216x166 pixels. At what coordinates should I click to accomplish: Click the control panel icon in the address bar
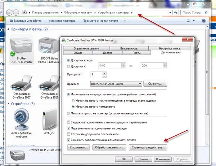click(x=25, y=13)
